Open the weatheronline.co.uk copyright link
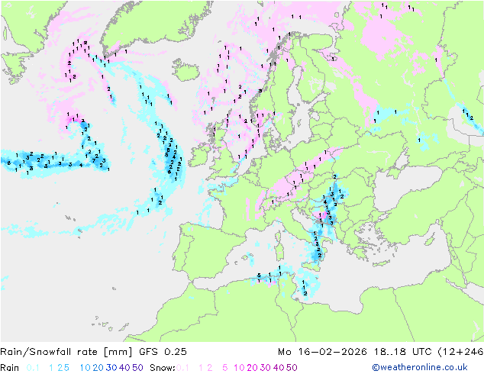Image resolution: width=484 pixels, height=374 pixels. pos(420,367)
